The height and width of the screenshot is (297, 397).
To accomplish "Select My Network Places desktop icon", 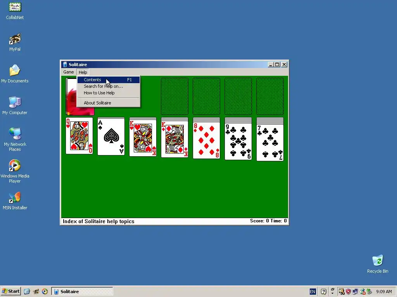I will (15, 139).
